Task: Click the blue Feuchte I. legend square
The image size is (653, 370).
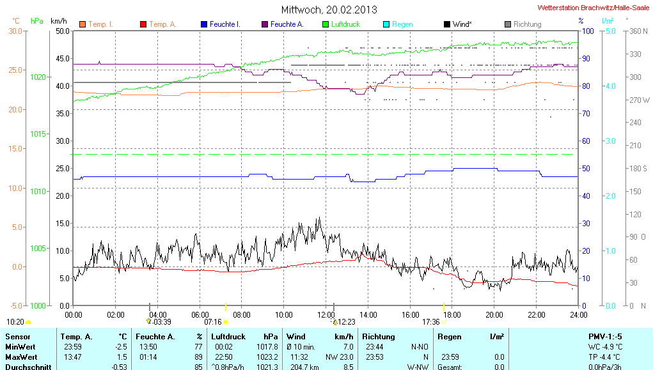Action: point(204,24)
